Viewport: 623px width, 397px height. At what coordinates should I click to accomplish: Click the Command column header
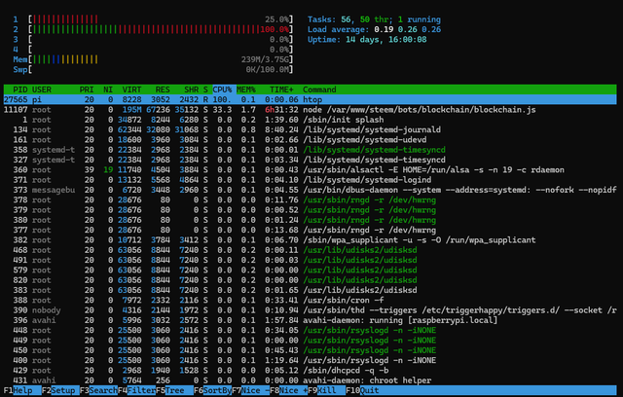[x=319, y=90]
